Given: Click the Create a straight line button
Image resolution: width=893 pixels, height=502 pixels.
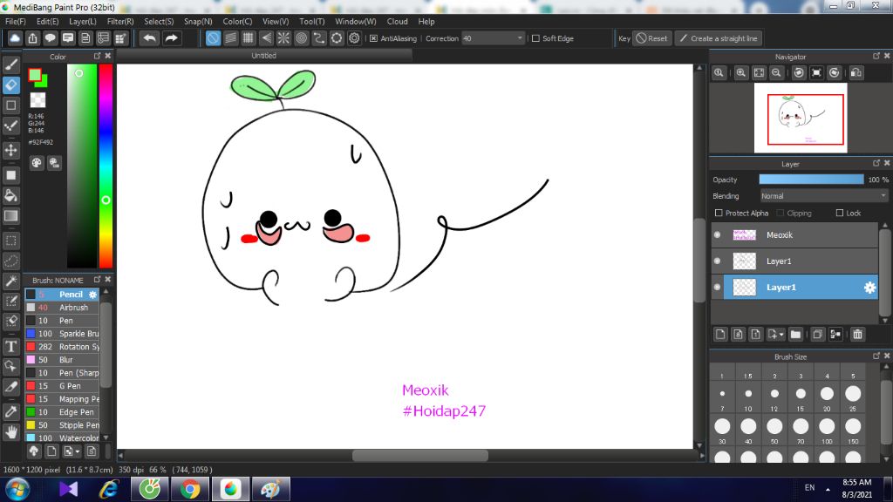Looking at the screenshot, I should click(718, 38).
